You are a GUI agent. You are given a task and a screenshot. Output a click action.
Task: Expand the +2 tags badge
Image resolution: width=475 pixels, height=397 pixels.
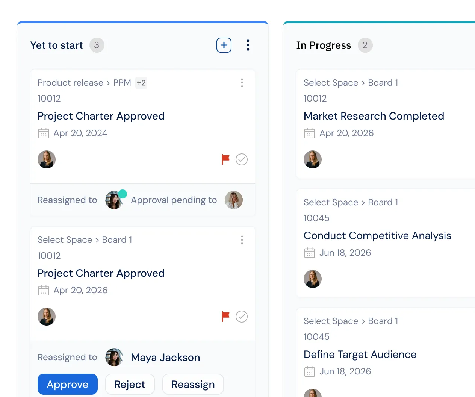[x=141, y=83]
